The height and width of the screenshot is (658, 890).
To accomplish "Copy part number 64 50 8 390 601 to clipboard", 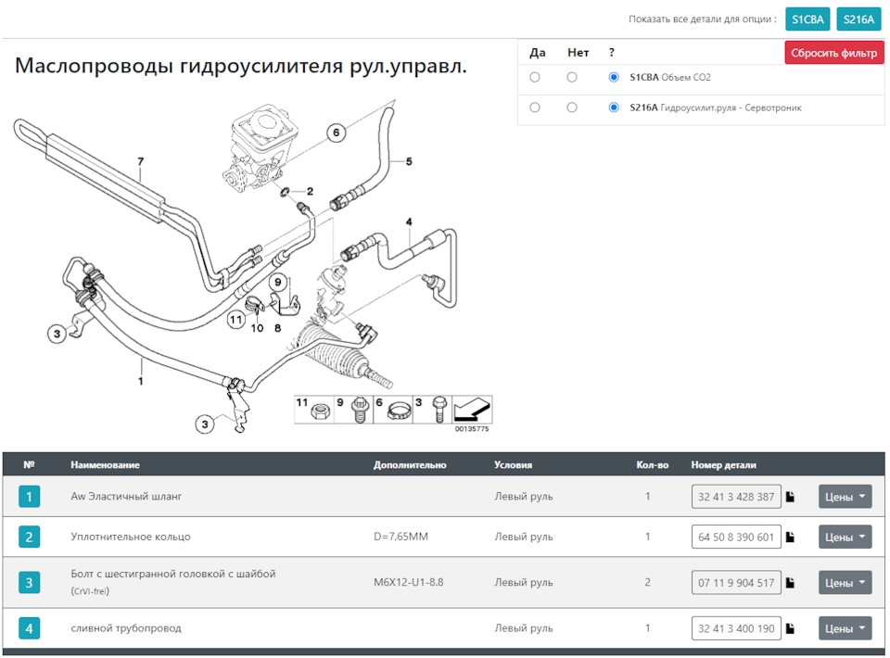I will pos(790,537).
